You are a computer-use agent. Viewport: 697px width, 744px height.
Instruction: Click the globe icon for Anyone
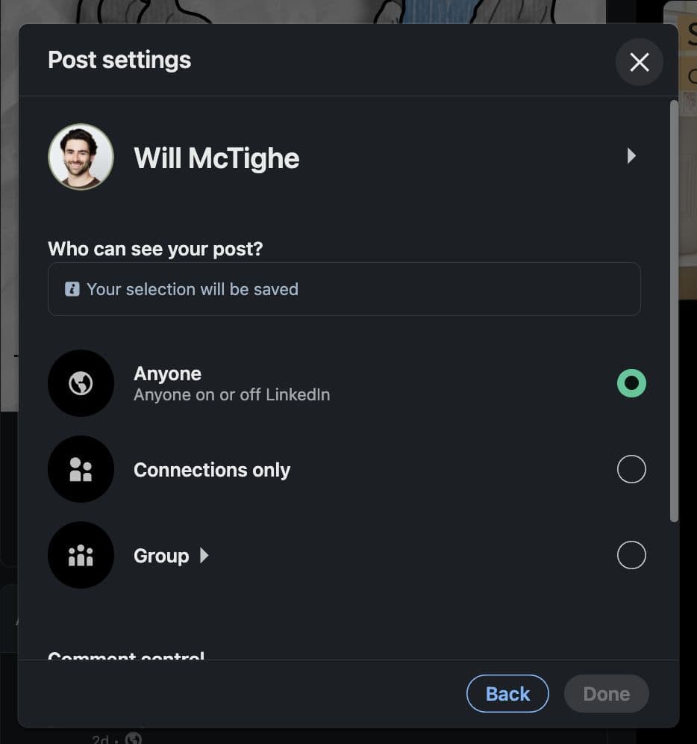(x=81, y=383)
